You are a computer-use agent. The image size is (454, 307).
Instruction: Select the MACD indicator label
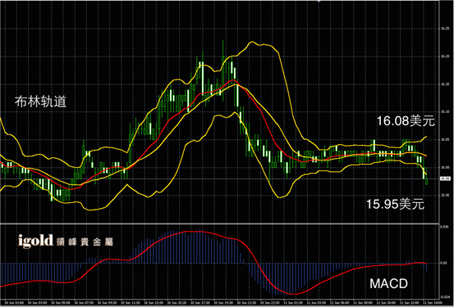click(x=388, y=283)
